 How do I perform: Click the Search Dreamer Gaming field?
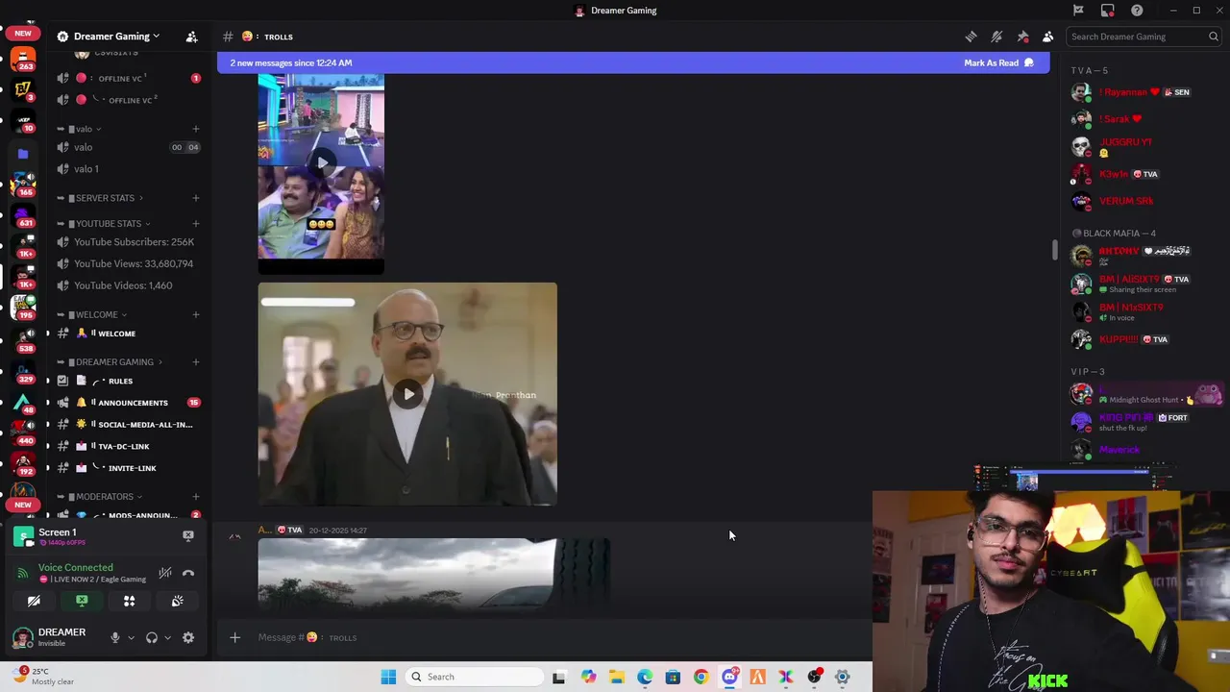1144,37
